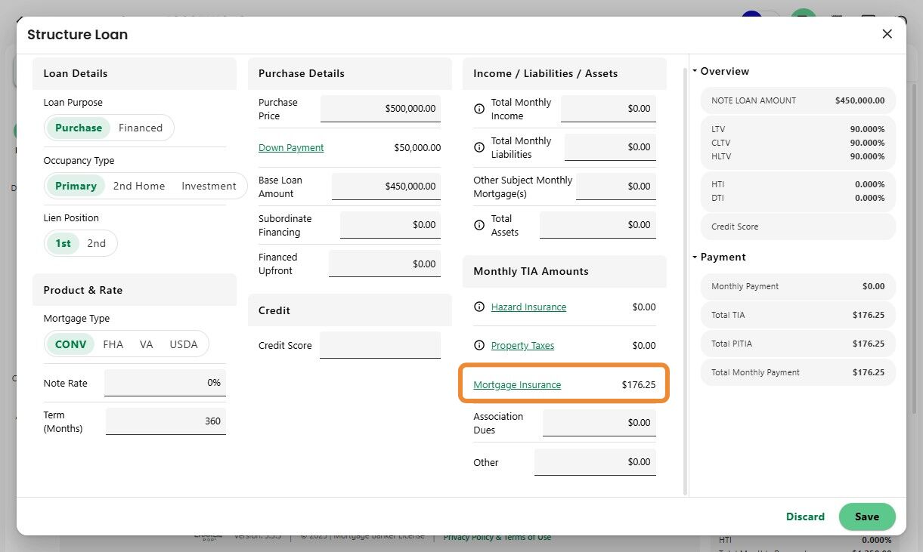
Task: Click info icon beside Total Monthly Liabilities
Action: coord(479,147)
